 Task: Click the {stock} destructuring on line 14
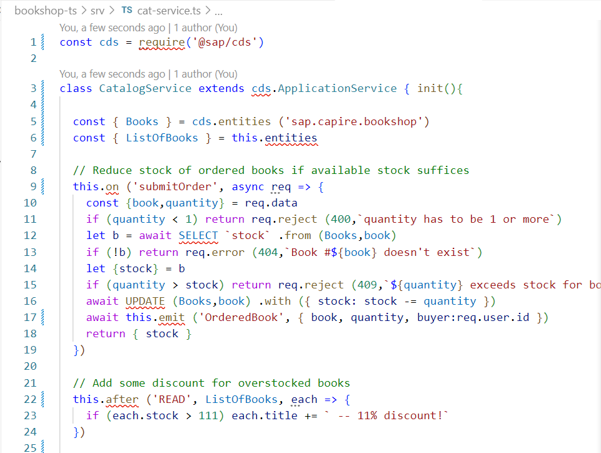pos(135,268)
